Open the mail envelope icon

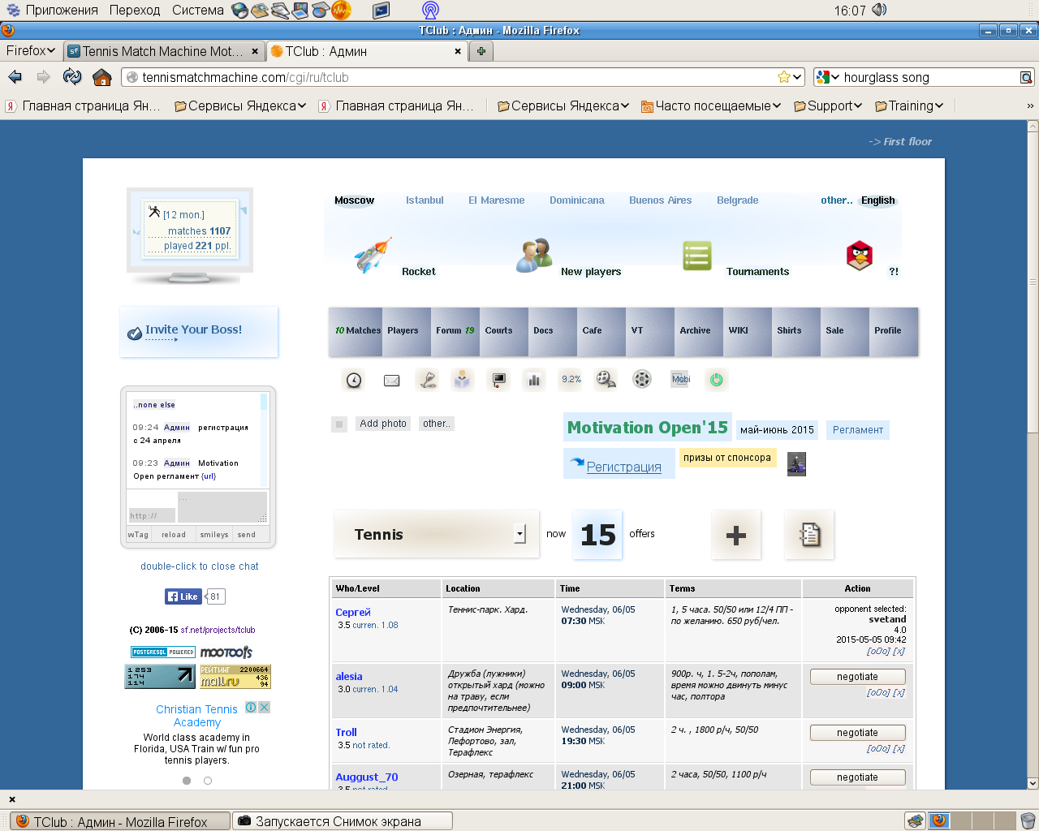391,380
